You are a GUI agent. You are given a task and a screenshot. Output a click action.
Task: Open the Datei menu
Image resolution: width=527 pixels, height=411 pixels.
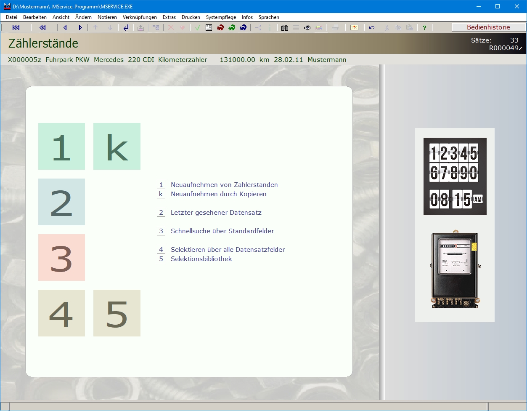click(x=11, y=17)
